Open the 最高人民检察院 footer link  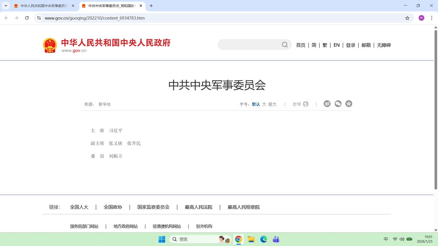[x=244, y=207]
